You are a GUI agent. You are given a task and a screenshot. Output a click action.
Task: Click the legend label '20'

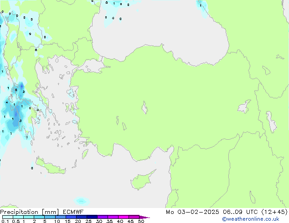click(78, 221)
